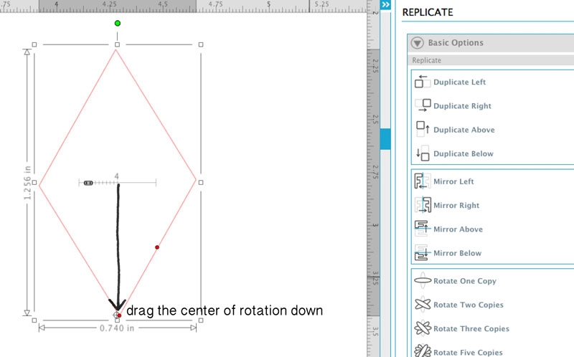This screenshot has height=357, width=574.
Task: Click the Replicate subsection header
Action: (491, 60)
